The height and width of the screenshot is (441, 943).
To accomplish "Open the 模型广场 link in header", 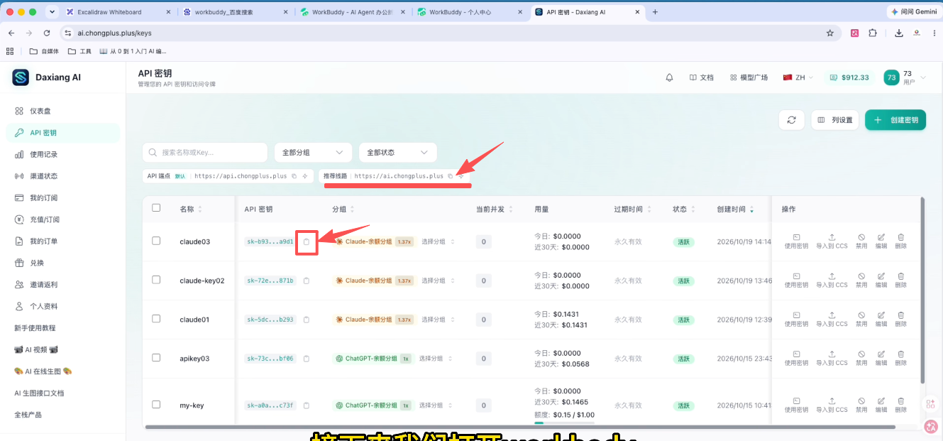I will coord(748,77).
